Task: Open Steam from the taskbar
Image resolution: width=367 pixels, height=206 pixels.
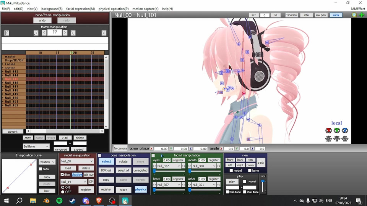Action: [x=72, y=201]
